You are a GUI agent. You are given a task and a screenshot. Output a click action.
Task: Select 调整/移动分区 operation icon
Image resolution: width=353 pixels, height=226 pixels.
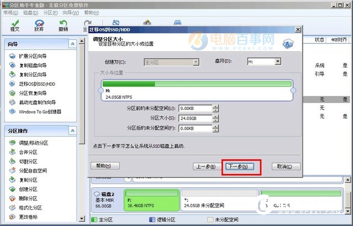[12, 143]
